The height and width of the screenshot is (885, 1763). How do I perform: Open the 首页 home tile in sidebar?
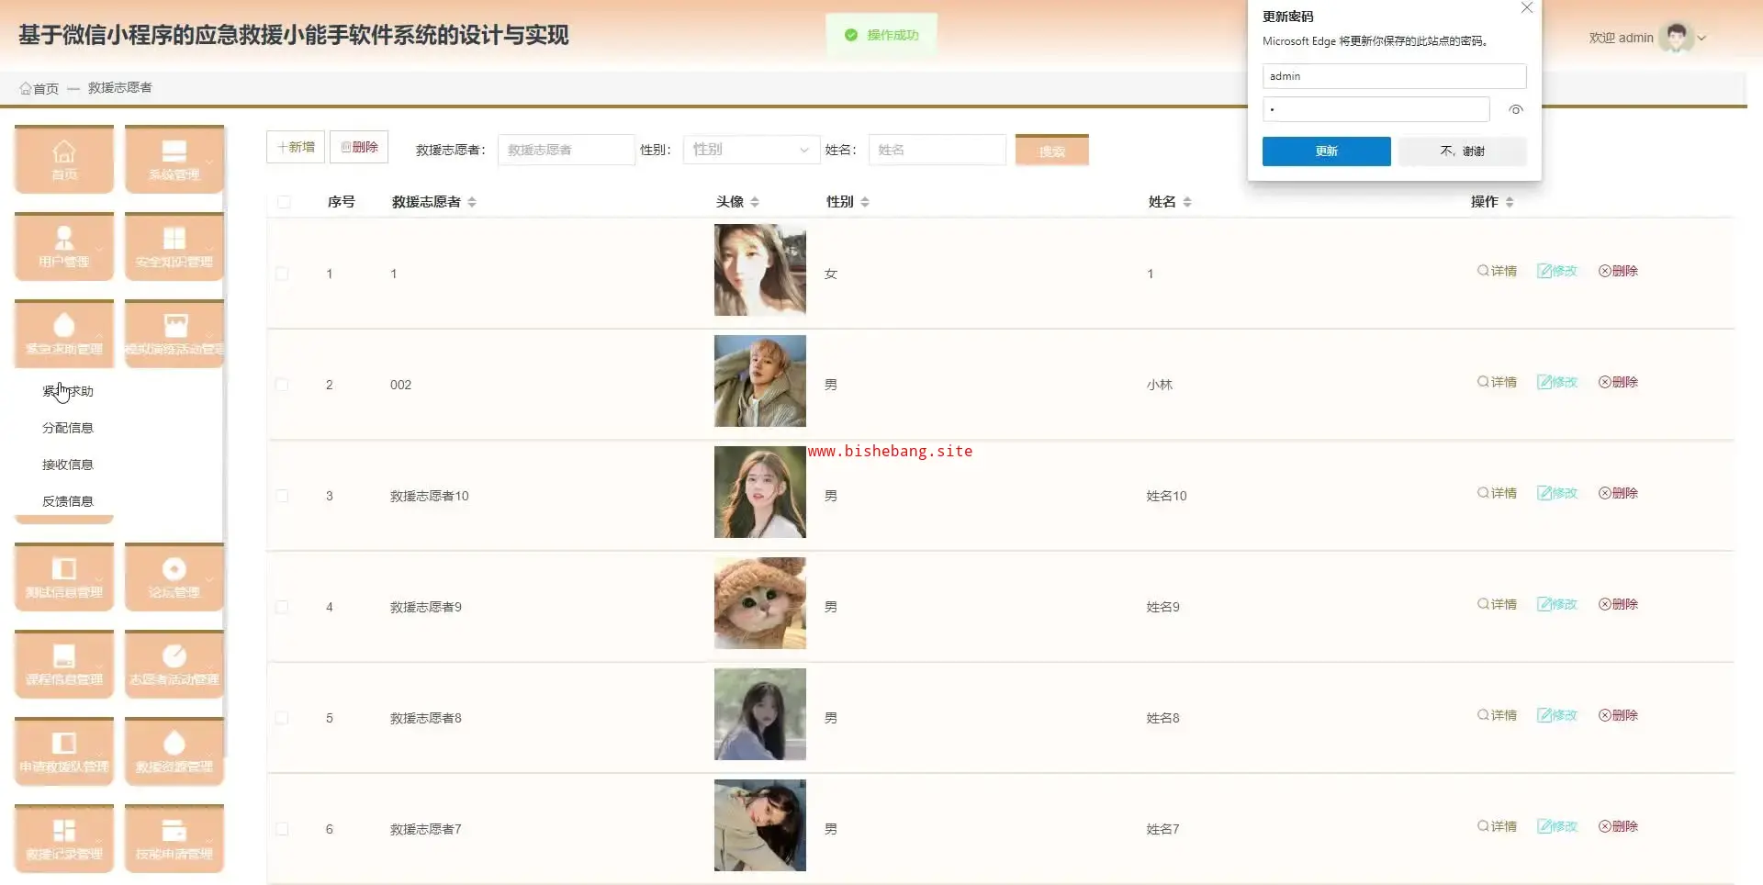[x=64, y=160]
